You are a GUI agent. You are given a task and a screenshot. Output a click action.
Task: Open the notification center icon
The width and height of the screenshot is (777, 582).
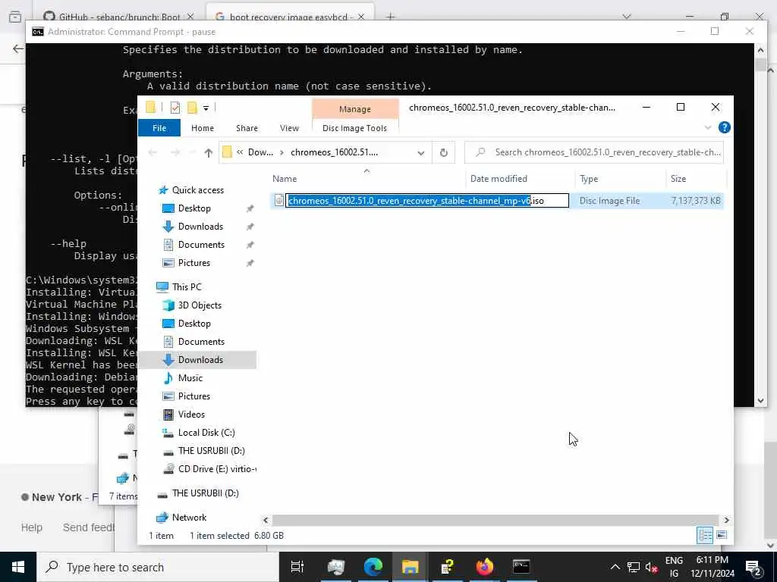pos(753,568)
